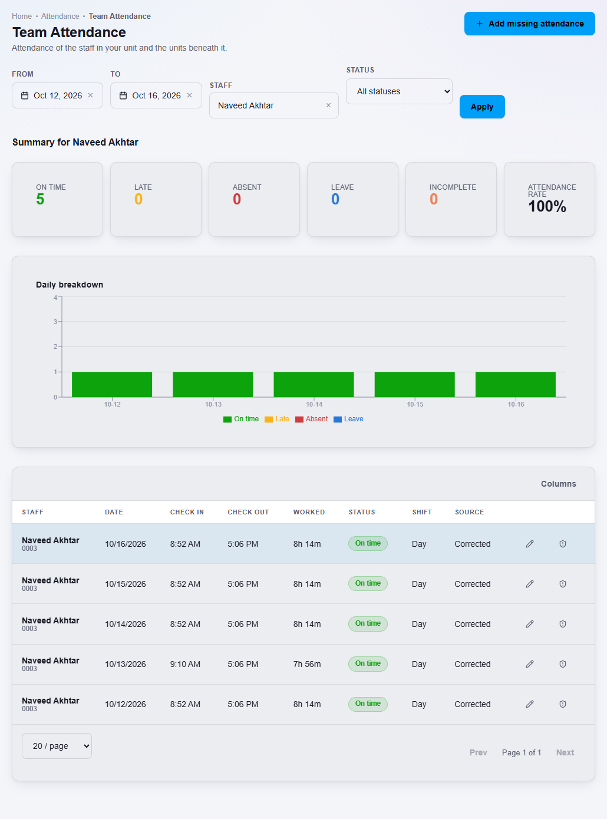Screen dimensions: 607x819
Task: Open shield action for 10/12/2026 row
Action: tap(563, 704)
